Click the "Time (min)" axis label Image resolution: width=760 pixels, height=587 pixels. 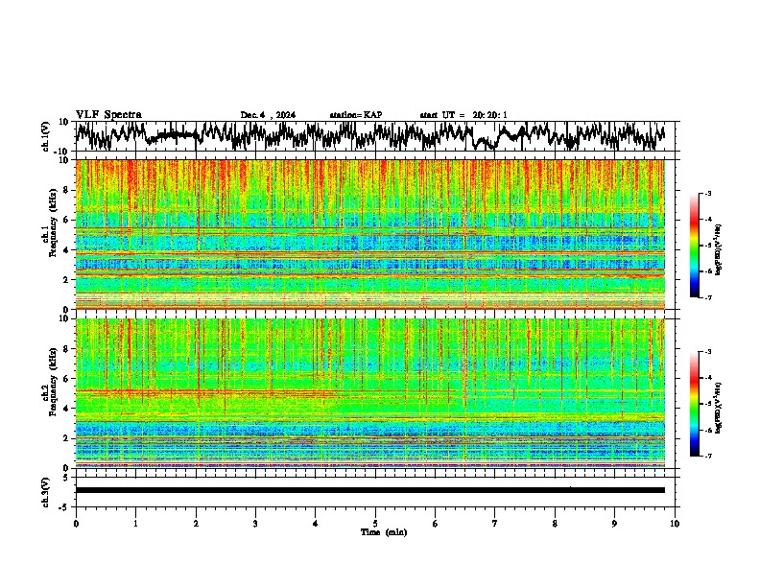pyautogui.click(x=384, y=532)
